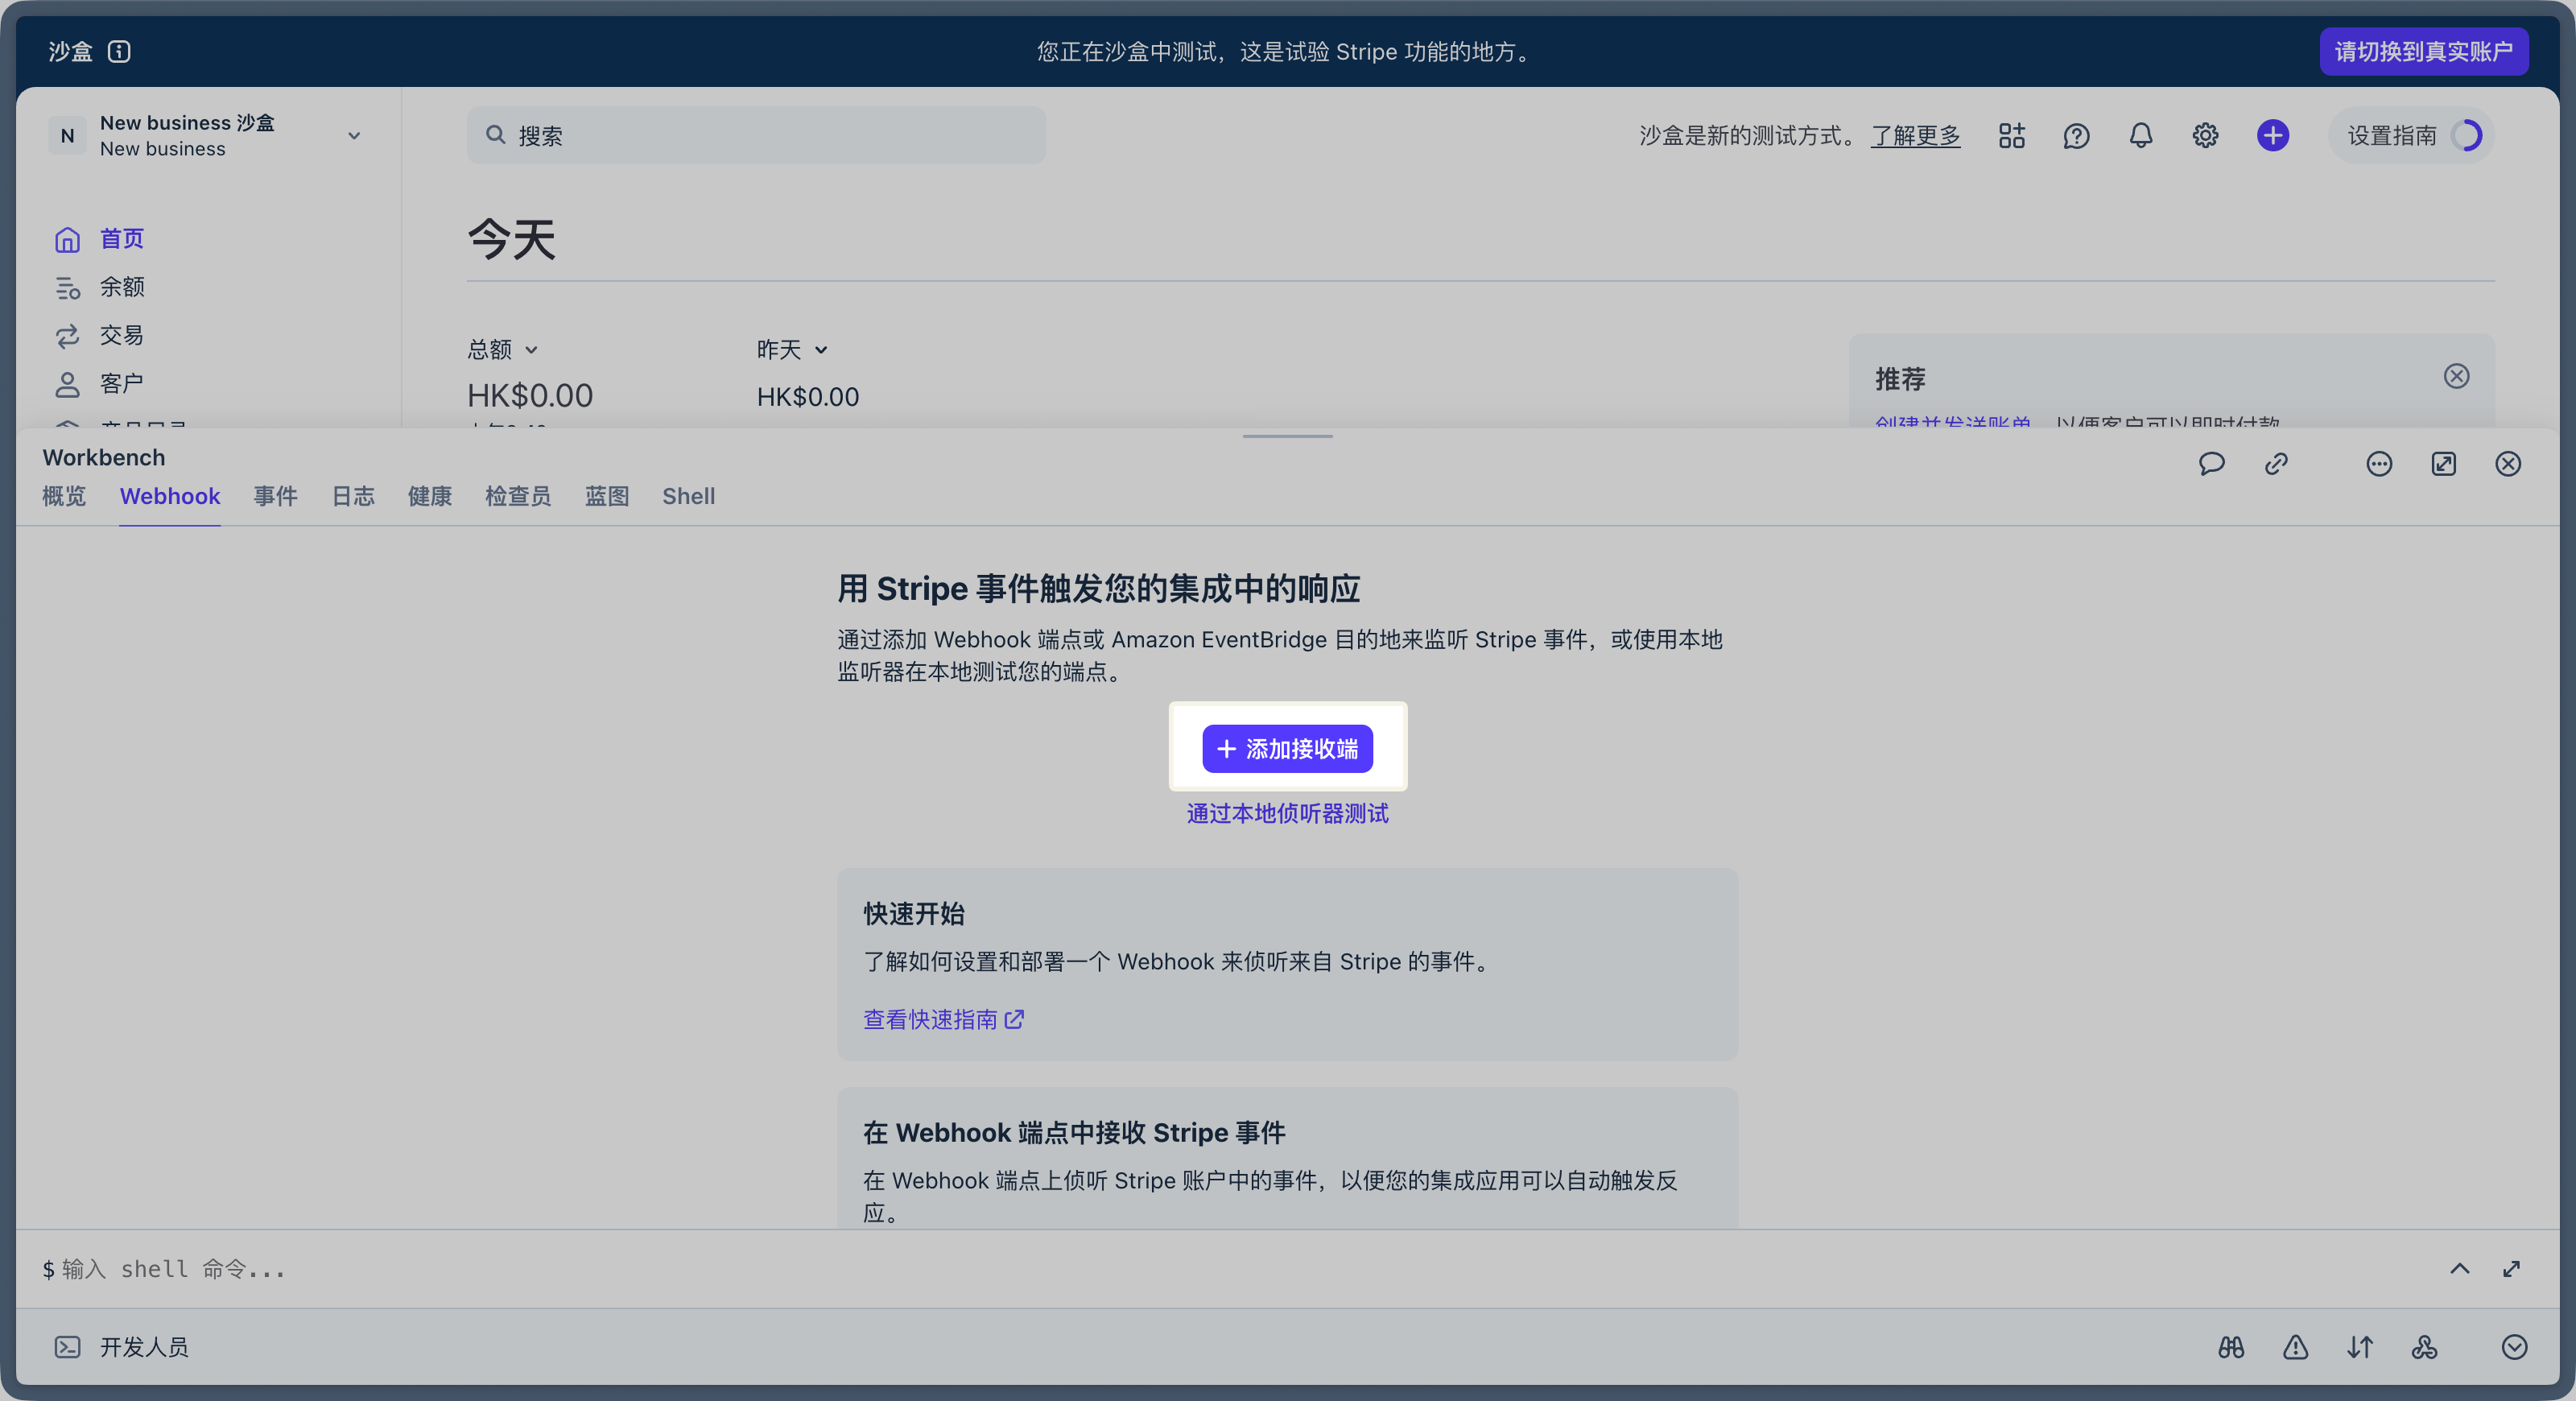2576x1401 pixels.
Task: Copy Workbench link with chain icon
Action: 2276,463
